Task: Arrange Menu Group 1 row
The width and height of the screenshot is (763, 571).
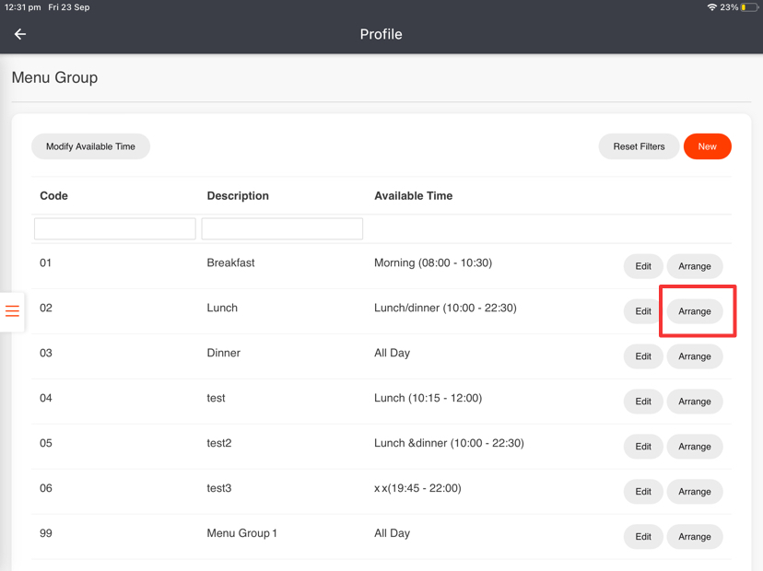Action: (694, 537)
